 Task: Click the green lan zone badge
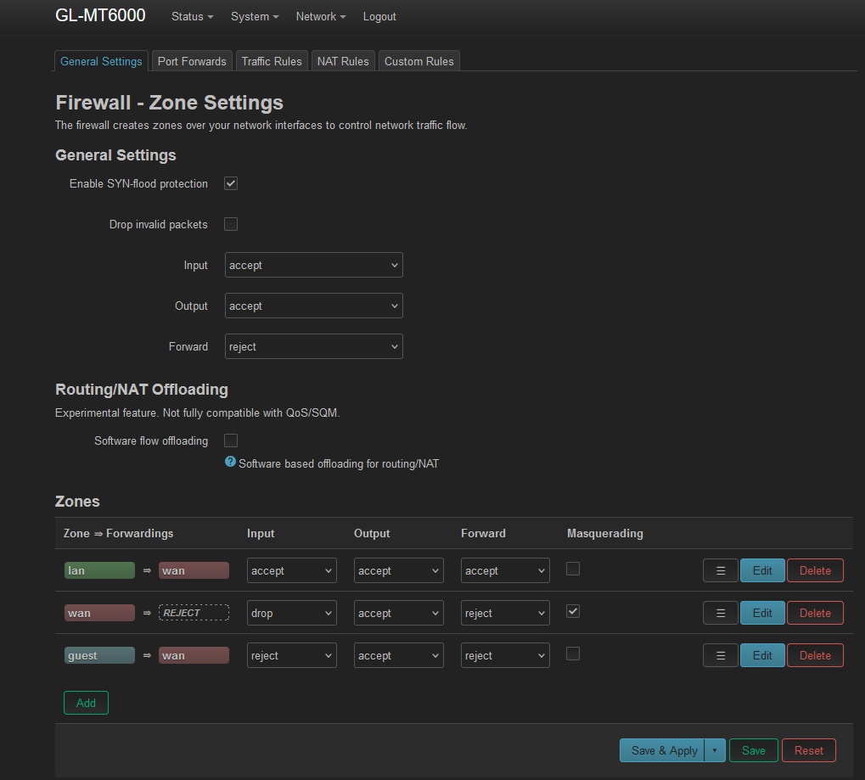99,570
